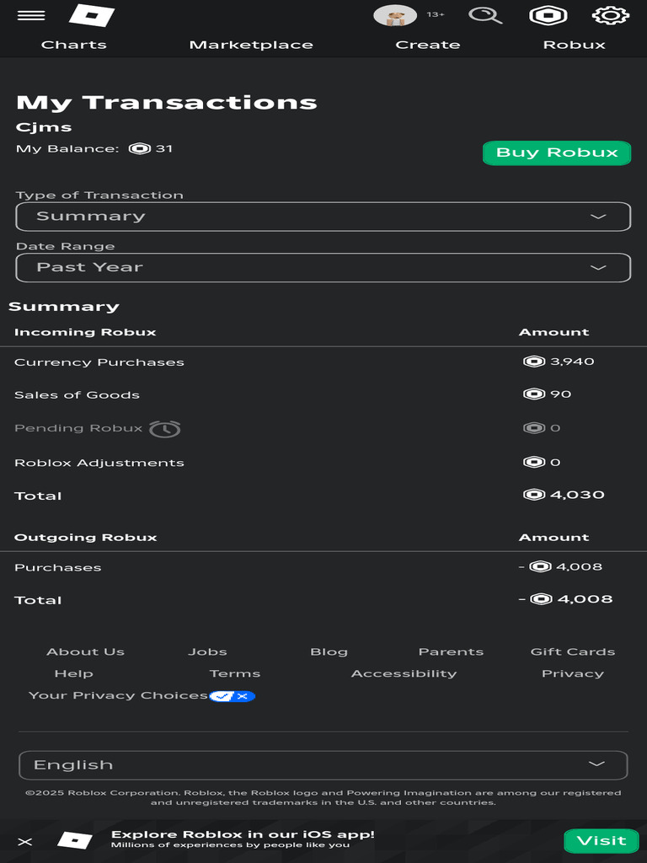
Task: Click Incoming Robux column header
Action: pos(85,332)
